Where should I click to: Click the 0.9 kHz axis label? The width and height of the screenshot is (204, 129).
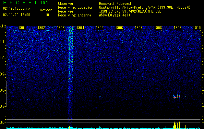[3, 74]
